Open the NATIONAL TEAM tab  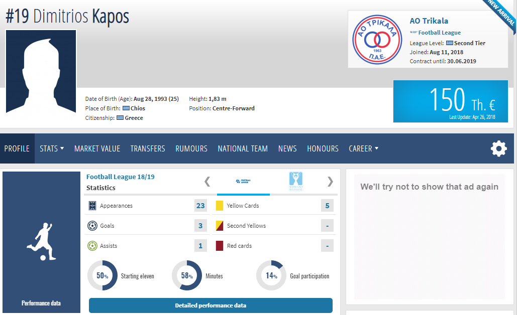[243, 149]
